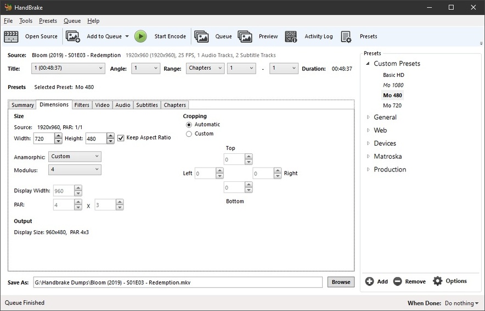Open the Title dropdown 1 (00:48:37)
485x311 pixels.
[x=68, y=68]
